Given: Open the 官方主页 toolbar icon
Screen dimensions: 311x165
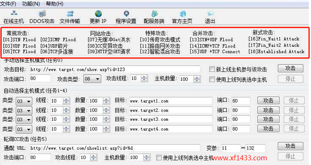Looking at the screenshot, I should [x=182, y=17].
